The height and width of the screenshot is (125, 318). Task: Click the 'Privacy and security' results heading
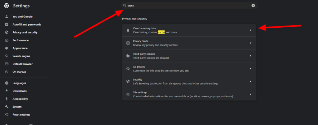[134, 19]
